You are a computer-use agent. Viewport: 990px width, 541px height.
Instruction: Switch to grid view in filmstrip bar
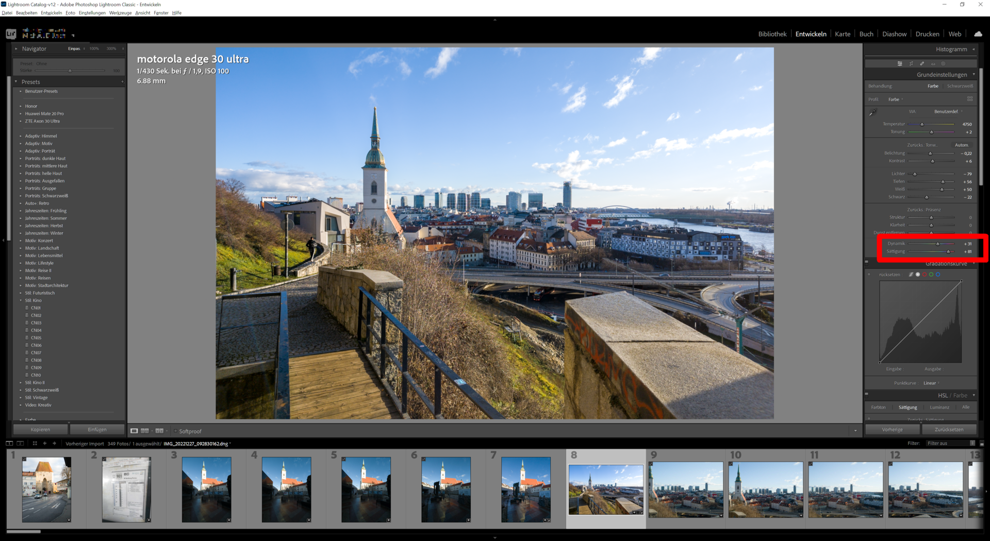click(35, 443)
